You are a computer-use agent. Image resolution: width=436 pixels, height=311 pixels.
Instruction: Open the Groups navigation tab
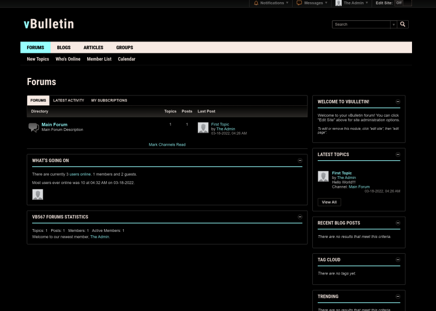click(125, 47)
